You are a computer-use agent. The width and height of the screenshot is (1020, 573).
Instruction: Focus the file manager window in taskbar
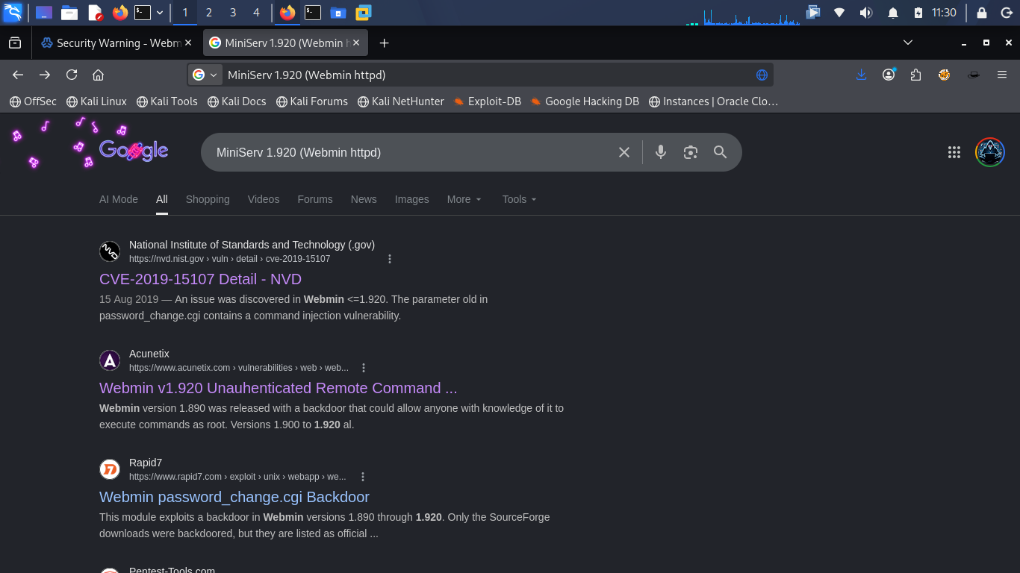tap(338, 13)
